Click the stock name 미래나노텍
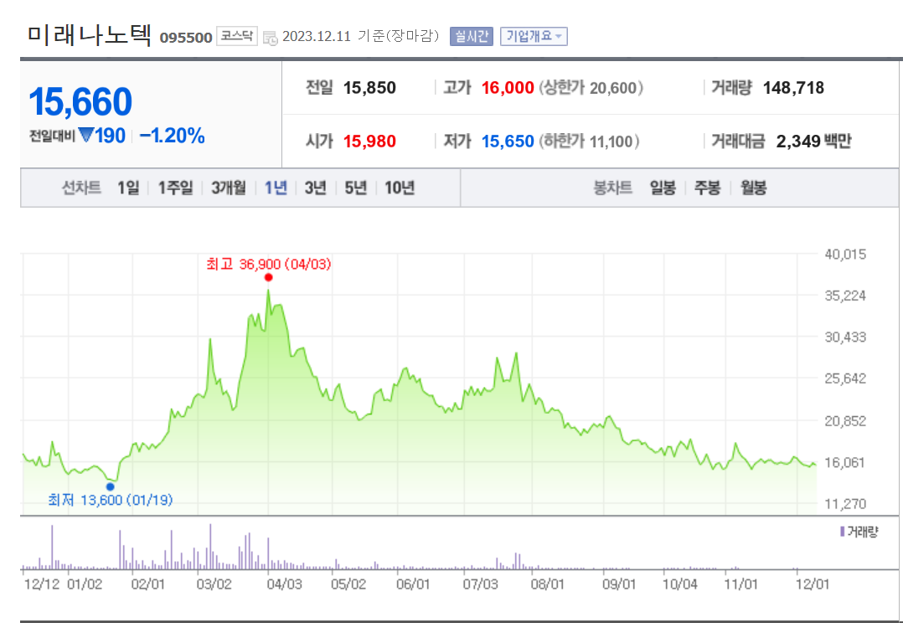Image resolution: width=903 pixels, height=623 pixels. point(90,35)
